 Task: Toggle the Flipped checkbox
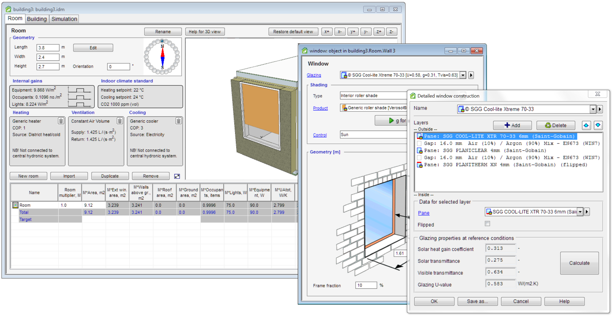pos(487,224)
